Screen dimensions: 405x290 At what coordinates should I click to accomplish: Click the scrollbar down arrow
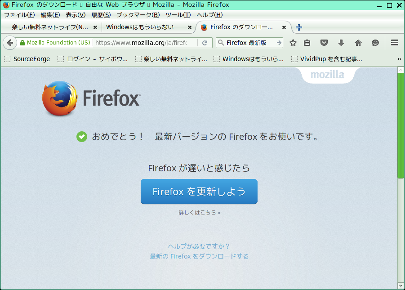point(401,286)
